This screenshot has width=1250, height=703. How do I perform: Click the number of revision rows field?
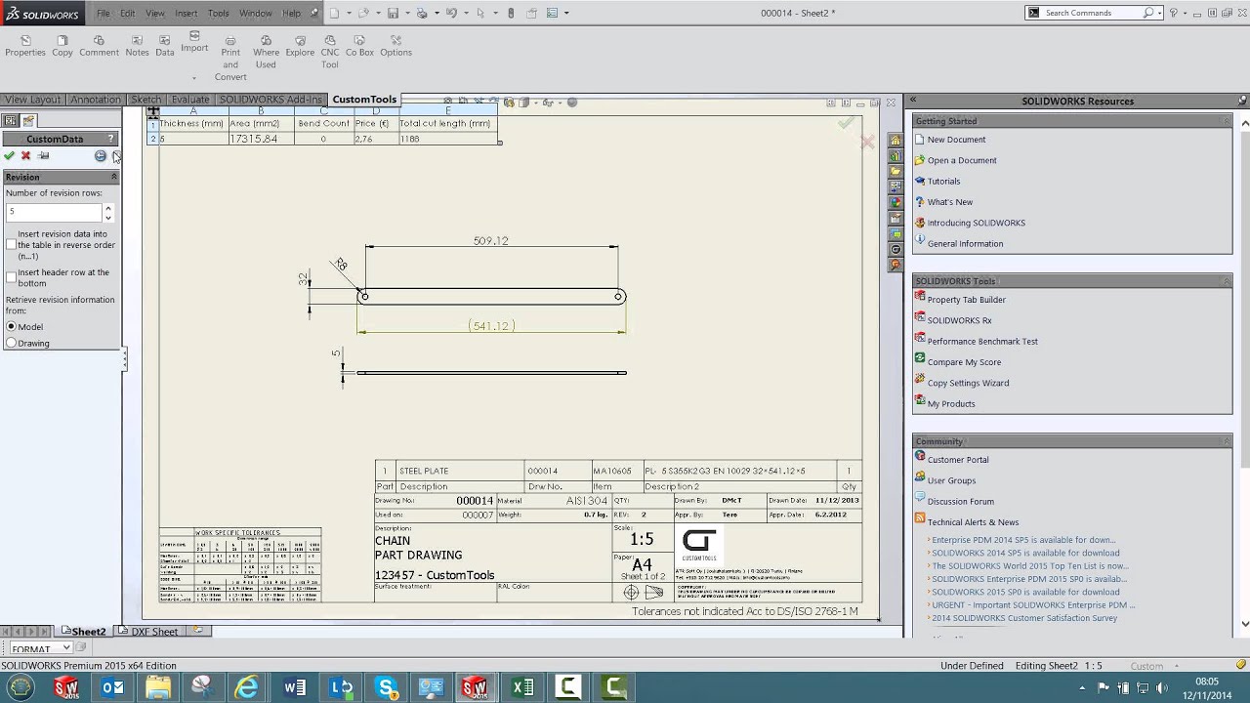click(54, 212)
